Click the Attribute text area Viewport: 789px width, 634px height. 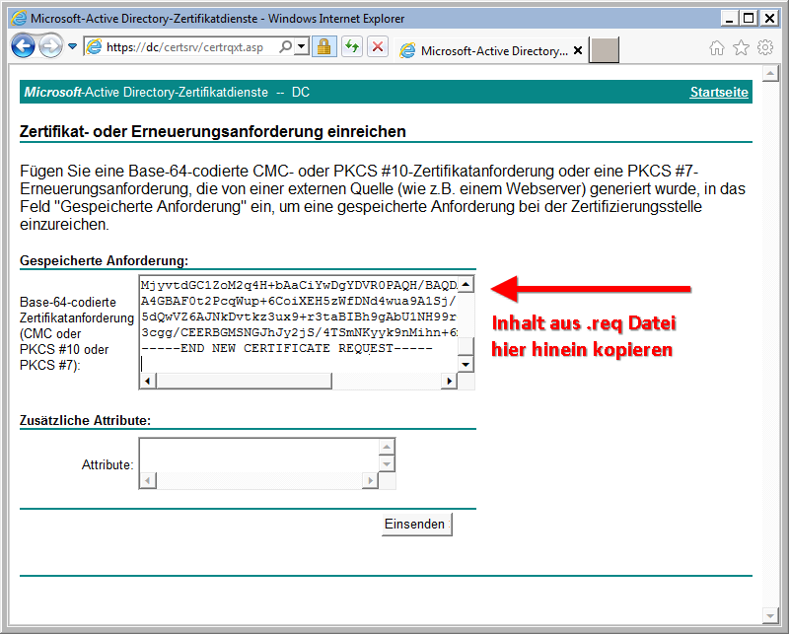coord(258,457)
